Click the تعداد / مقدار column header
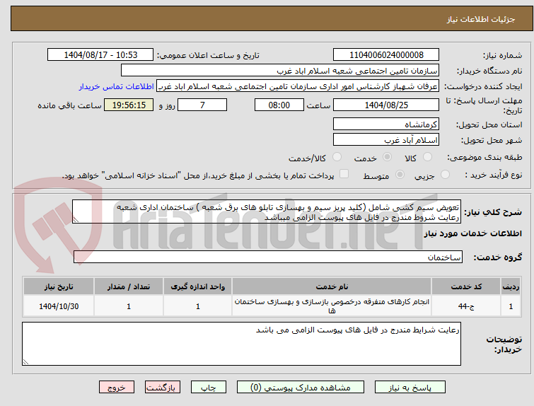The height and width of the screenshot is (406, 534). 129,286
